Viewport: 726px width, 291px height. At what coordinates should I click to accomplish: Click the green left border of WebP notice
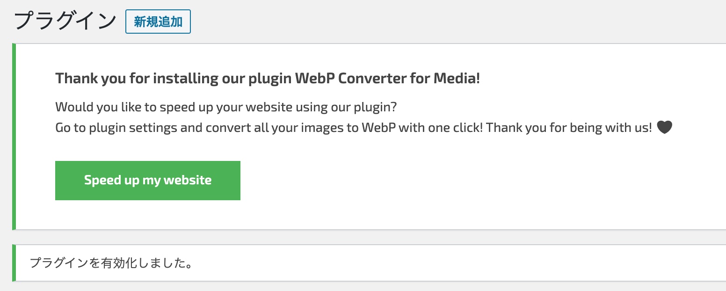tap(14, 137)
